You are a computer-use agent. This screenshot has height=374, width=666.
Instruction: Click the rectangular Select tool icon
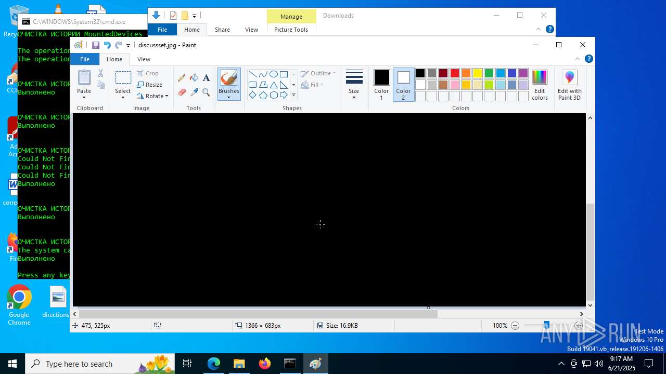click(x=123, y=78)
